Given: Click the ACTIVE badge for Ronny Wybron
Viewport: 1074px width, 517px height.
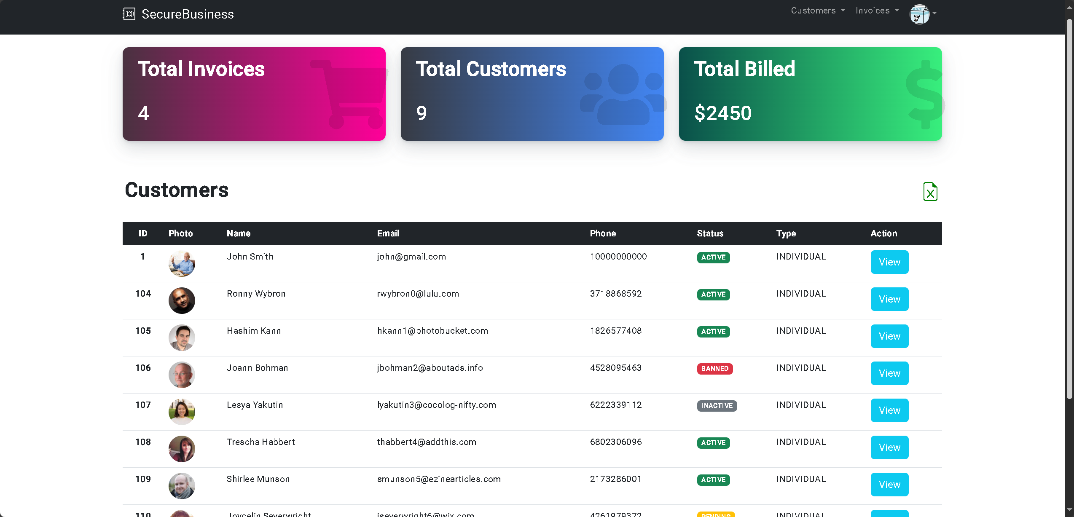Looking at the screenshot, I should click(x=713, y=295).
